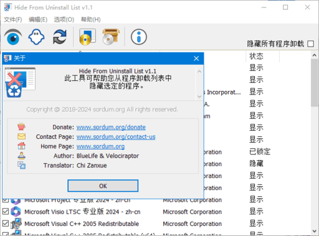Click main list scrollbar down arrow

[x=315, y=231]
